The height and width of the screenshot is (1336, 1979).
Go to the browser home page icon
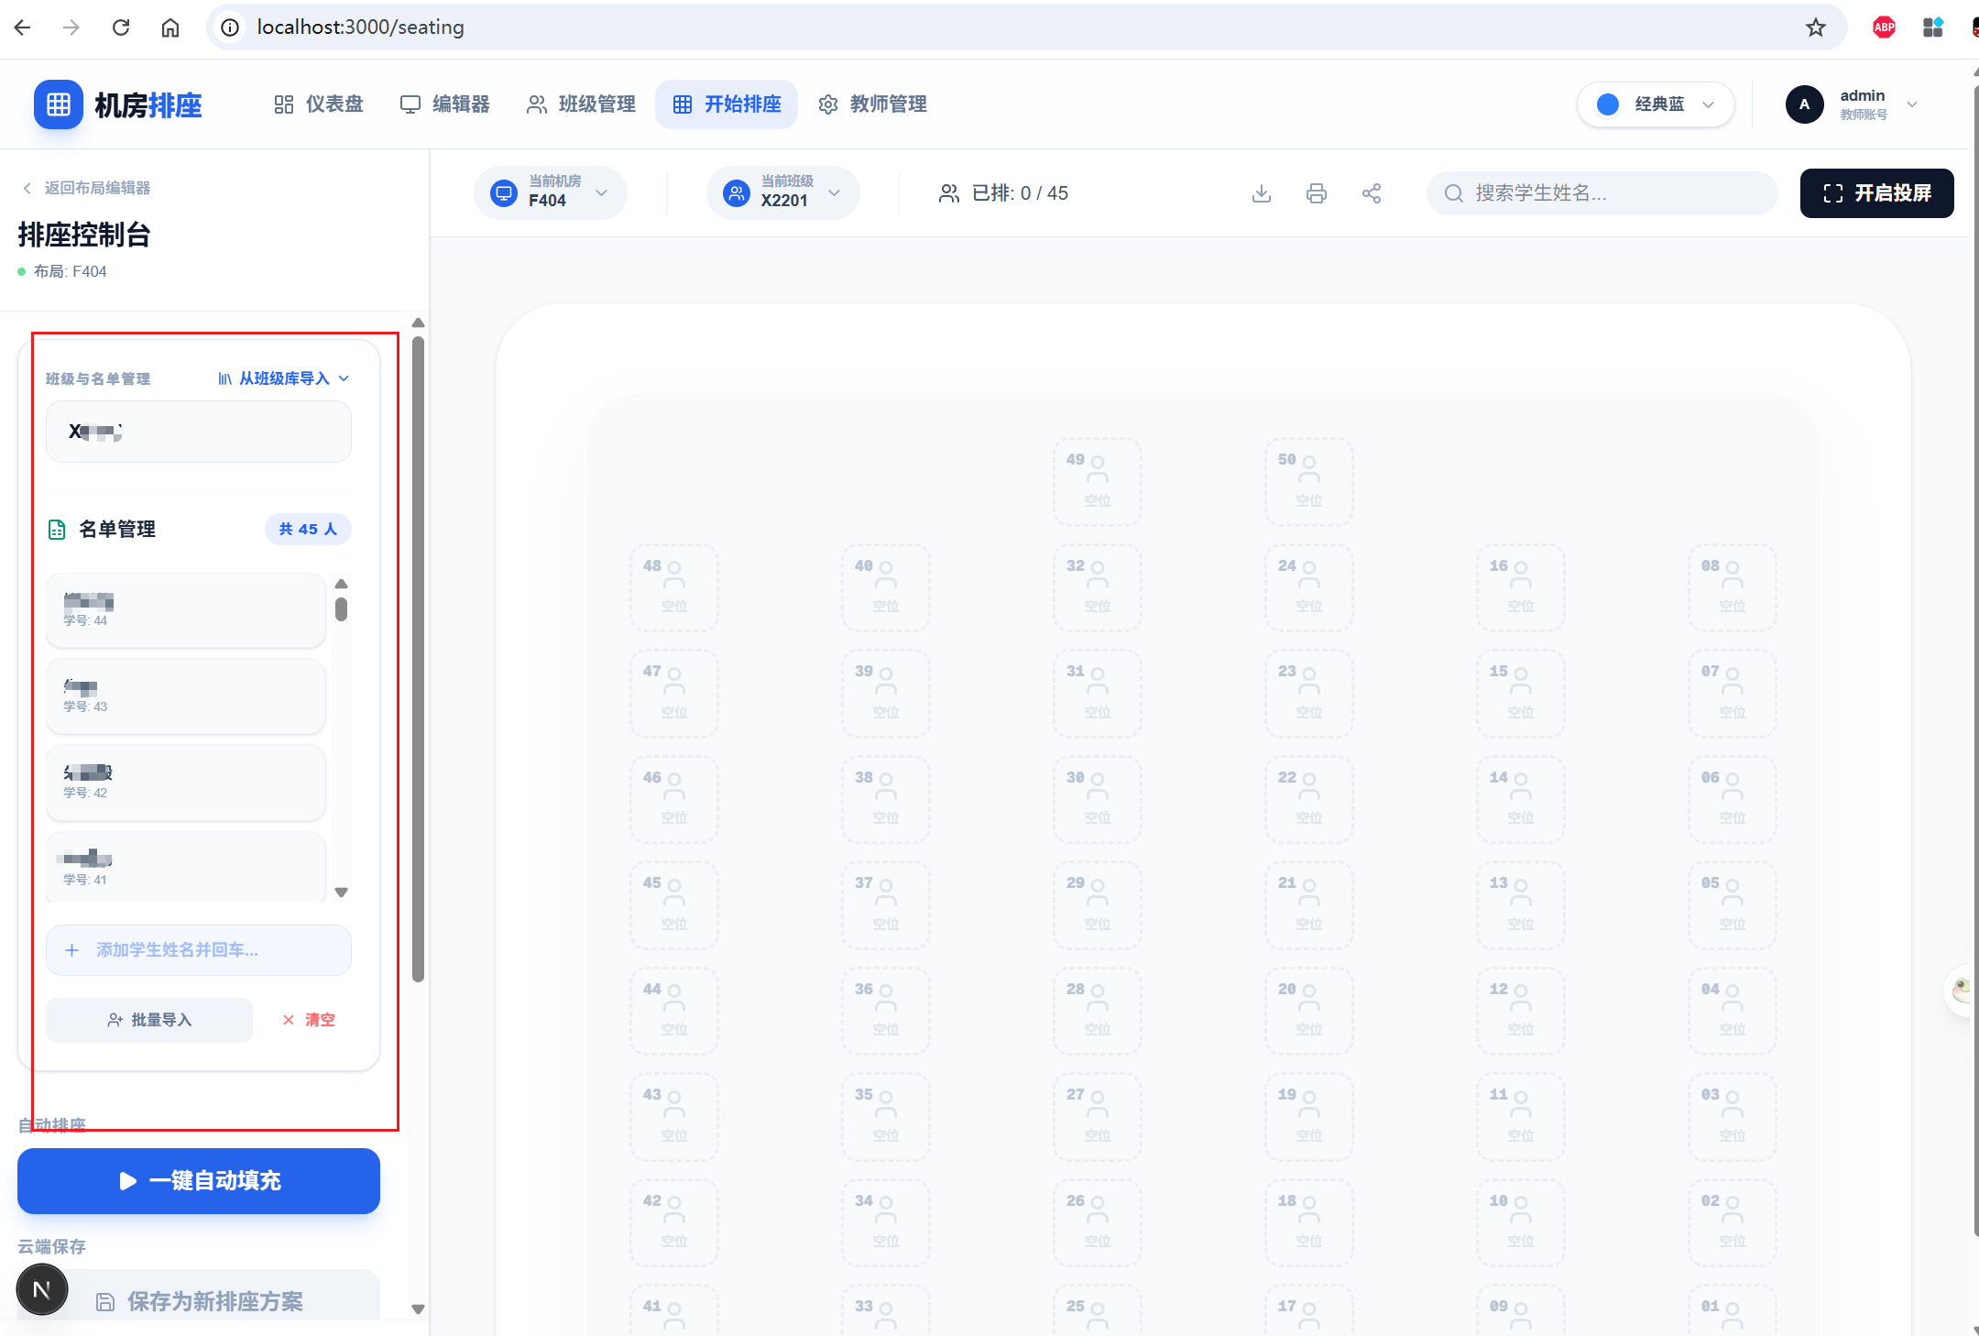(170, 27)
